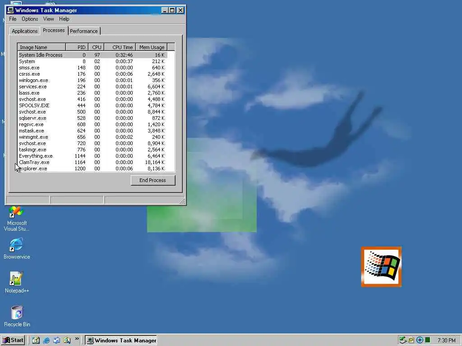Open the Options menu
This screenshot has width=462, height=346.
point(30,19)
